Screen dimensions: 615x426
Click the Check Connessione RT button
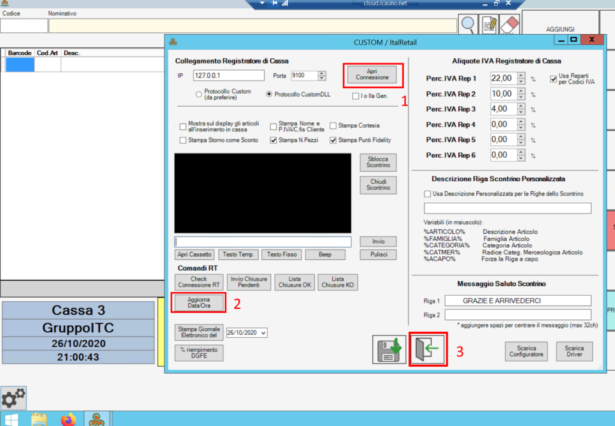coord(199,282)
